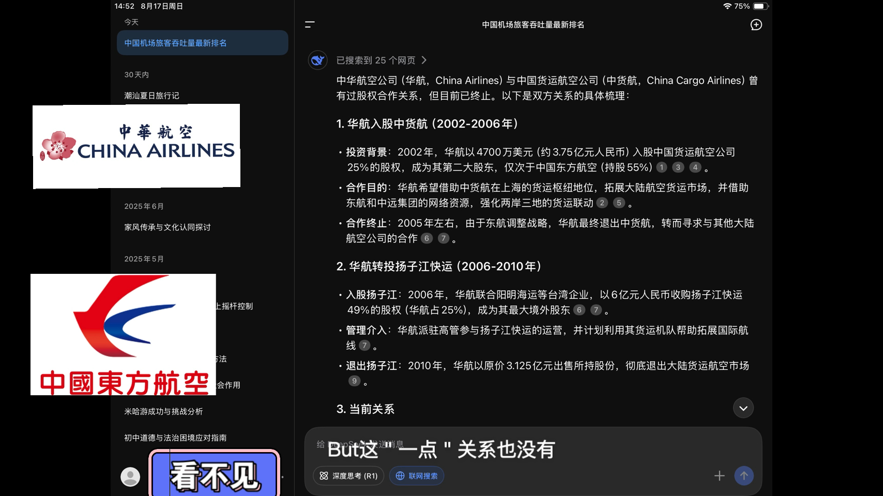Open citation 1 after '持股 55%'
This screenshot has height=496, width=883.
coord(661,167)
